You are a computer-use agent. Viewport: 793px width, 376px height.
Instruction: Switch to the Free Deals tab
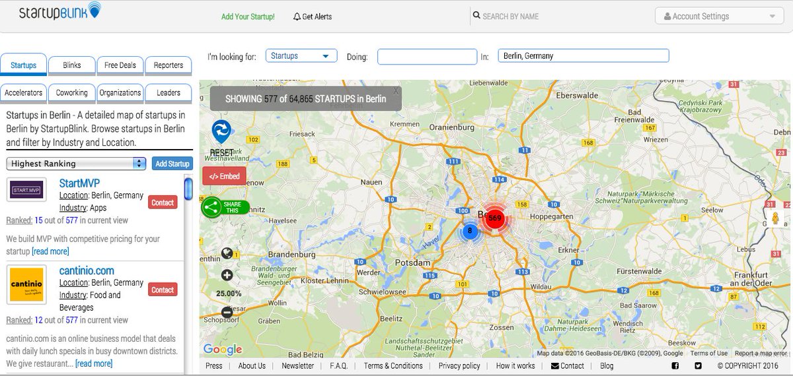pyautogui.click(x=120, y=65)
